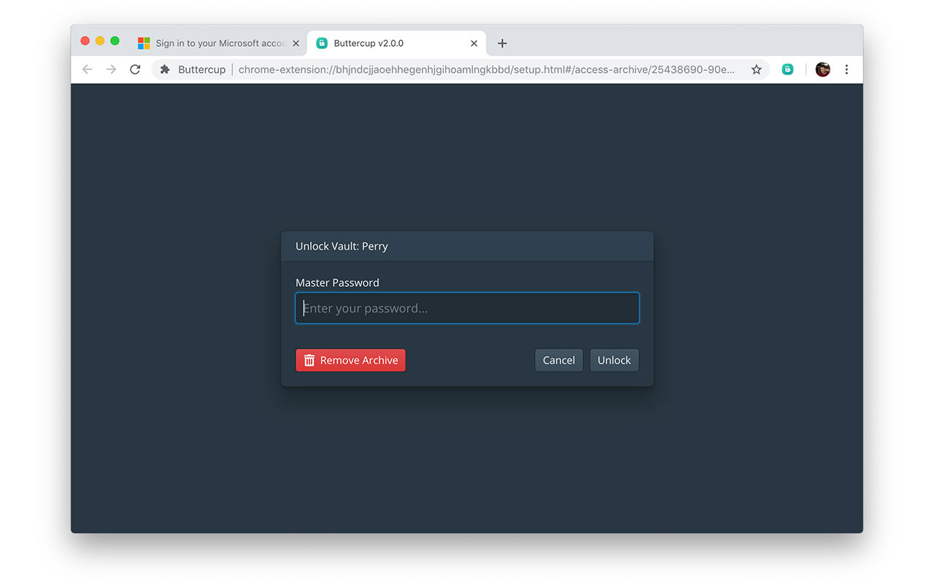This screenshot has height=584, width=934.
Task: Close the Microsoft account tab
Action: click(296, 43)
